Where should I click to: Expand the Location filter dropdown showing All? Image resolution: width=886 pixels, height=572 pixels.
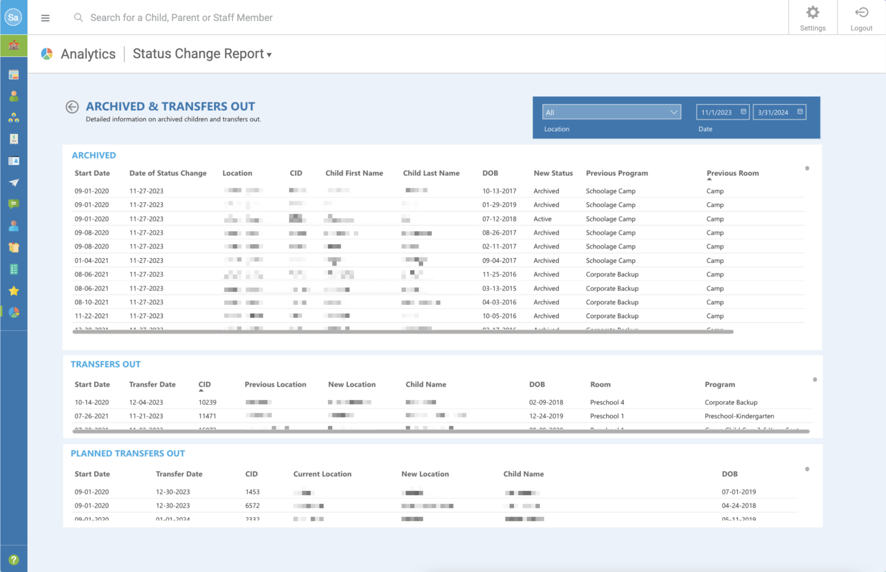611,112
